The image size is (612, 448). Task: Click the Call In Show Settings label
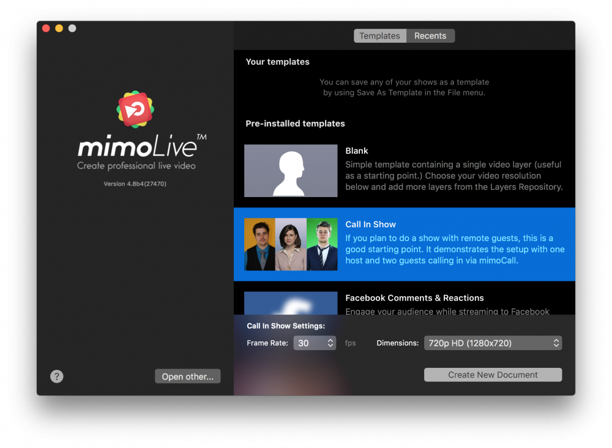coord(286,326)
